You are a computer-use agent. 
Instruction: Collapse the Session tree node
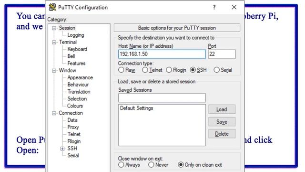(54, 28)
